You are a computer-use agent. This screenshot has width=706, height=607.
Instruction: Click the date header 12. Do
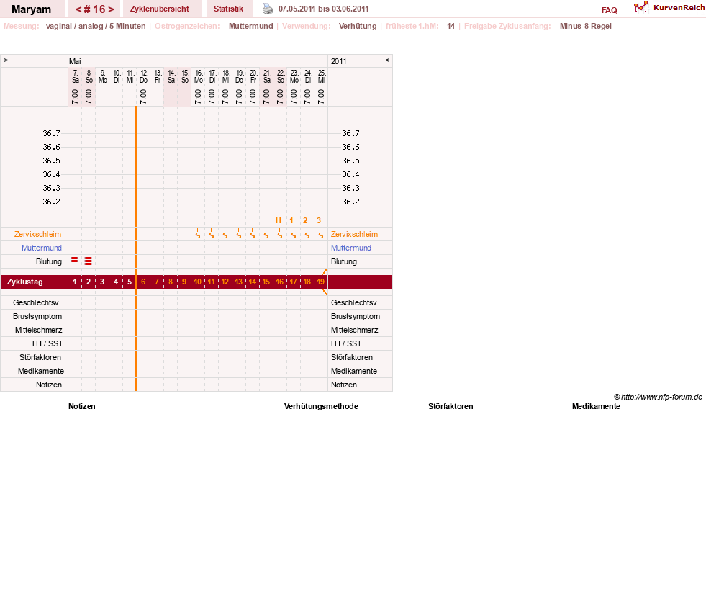click(x=144, y=76)
